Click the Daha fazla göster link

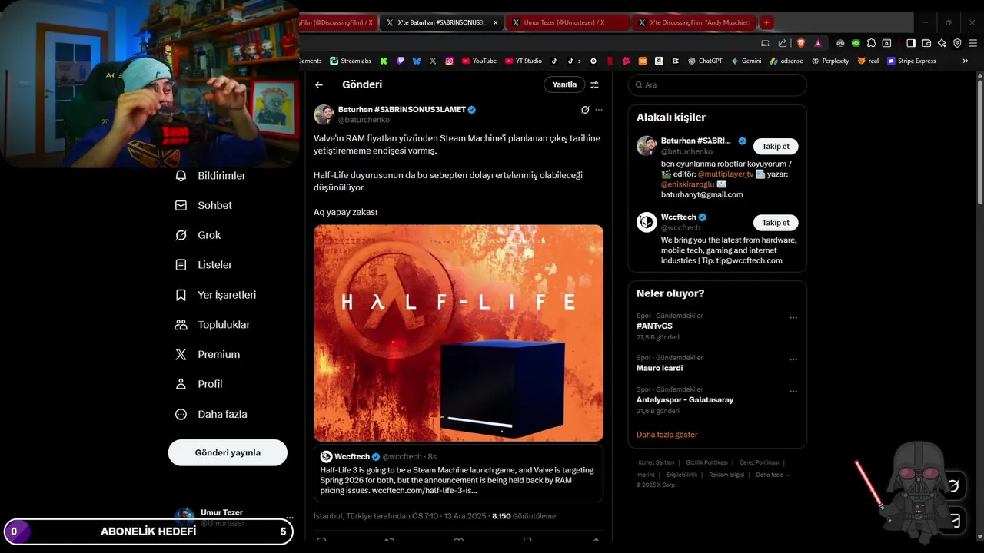667,435
